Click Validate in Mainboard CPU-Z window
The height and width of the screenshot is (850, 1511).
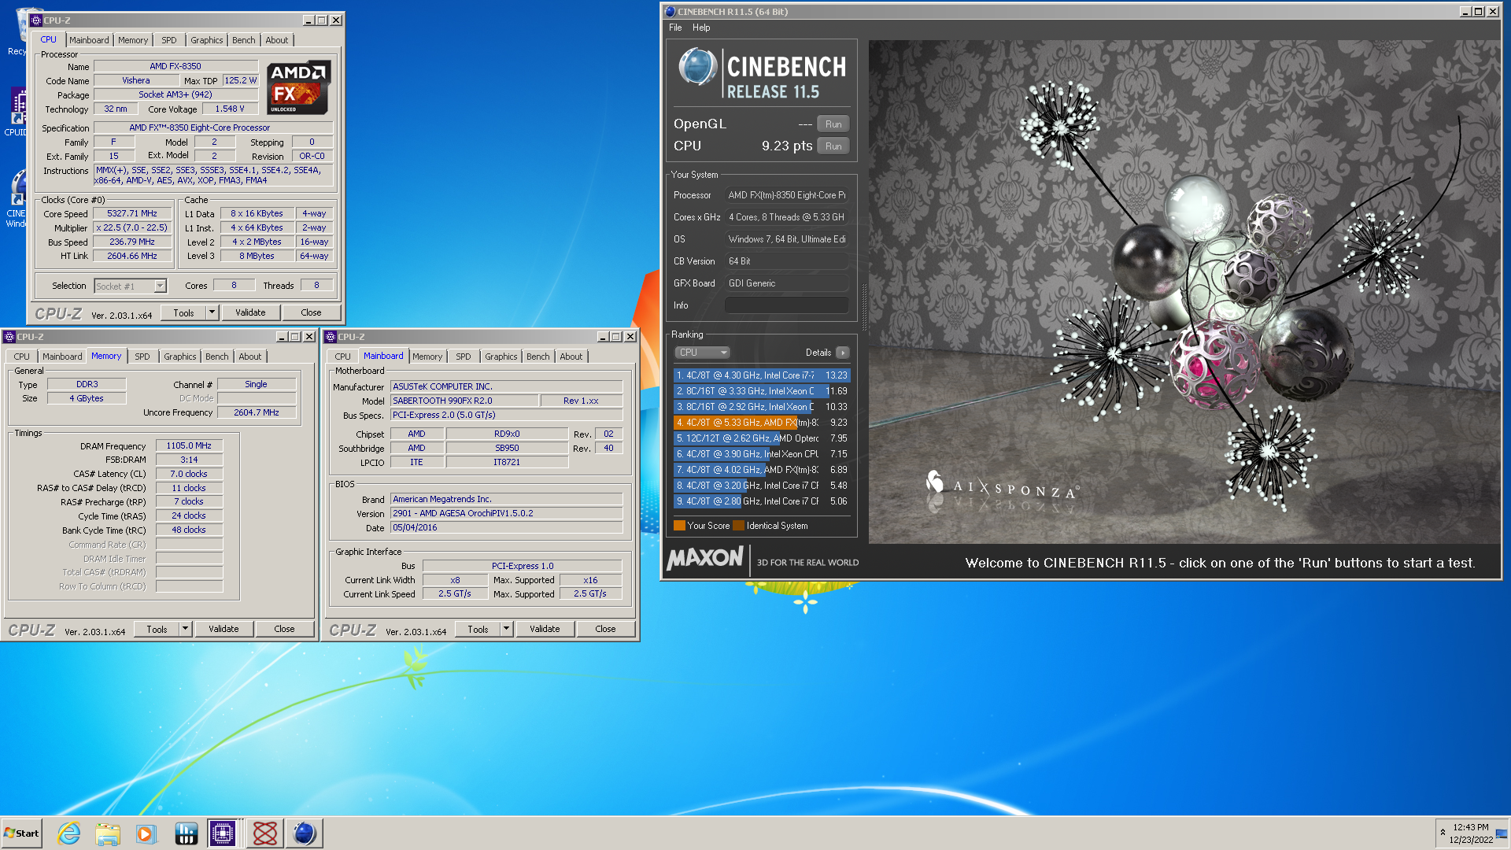(x=545, y=629)
